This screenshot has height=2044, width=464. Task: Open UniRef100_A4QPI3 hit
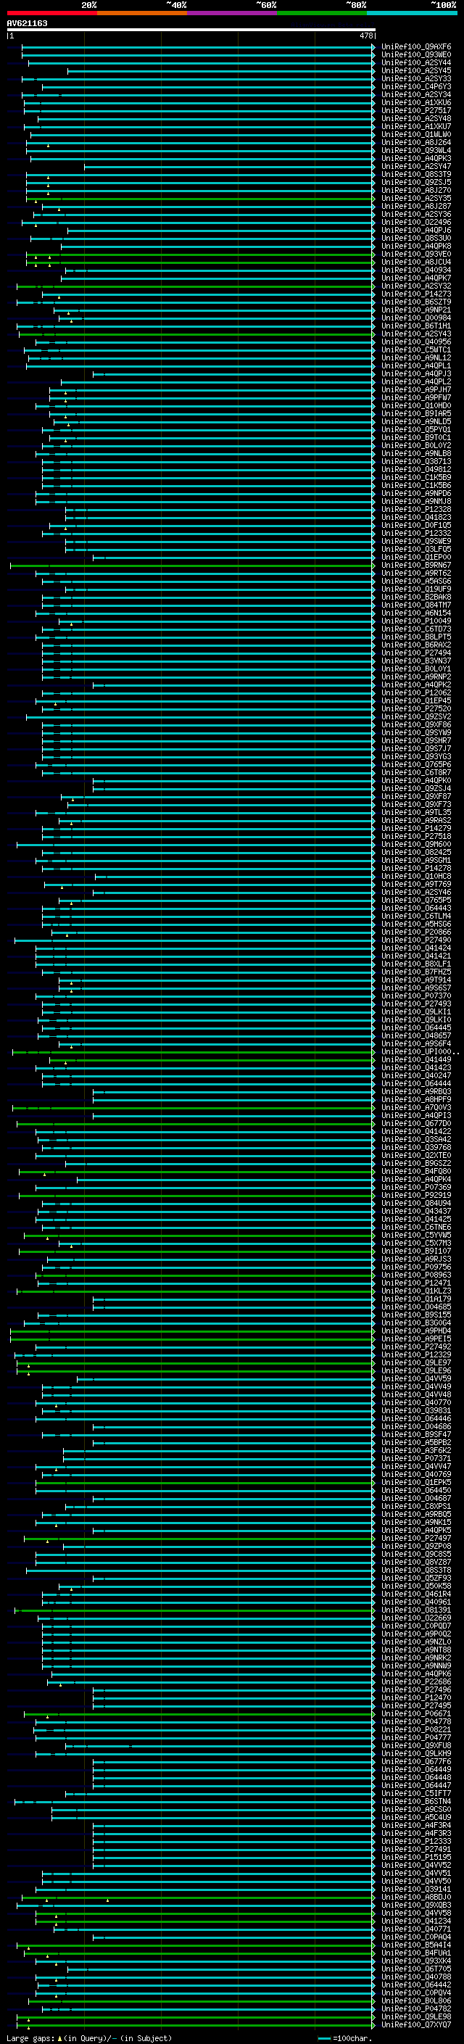click(x=416, y=1115)
